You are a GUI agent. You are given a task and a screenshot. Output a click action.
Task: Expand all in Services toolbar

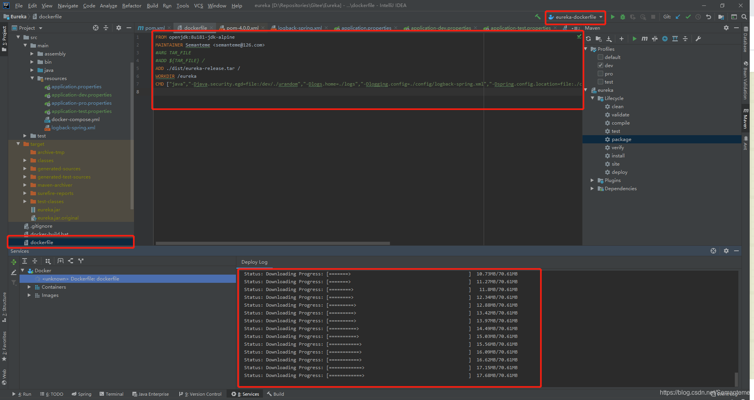point(25,261)
